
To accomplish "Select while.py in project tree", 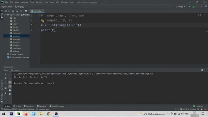I will [x=16, y=51].
